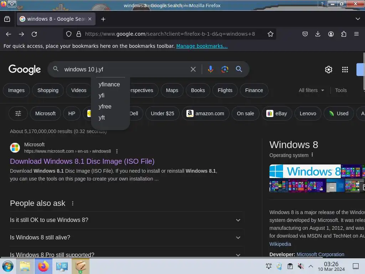Select the yfree suggestion
This screenshot has width=365, height=274.
click(105, 106)
